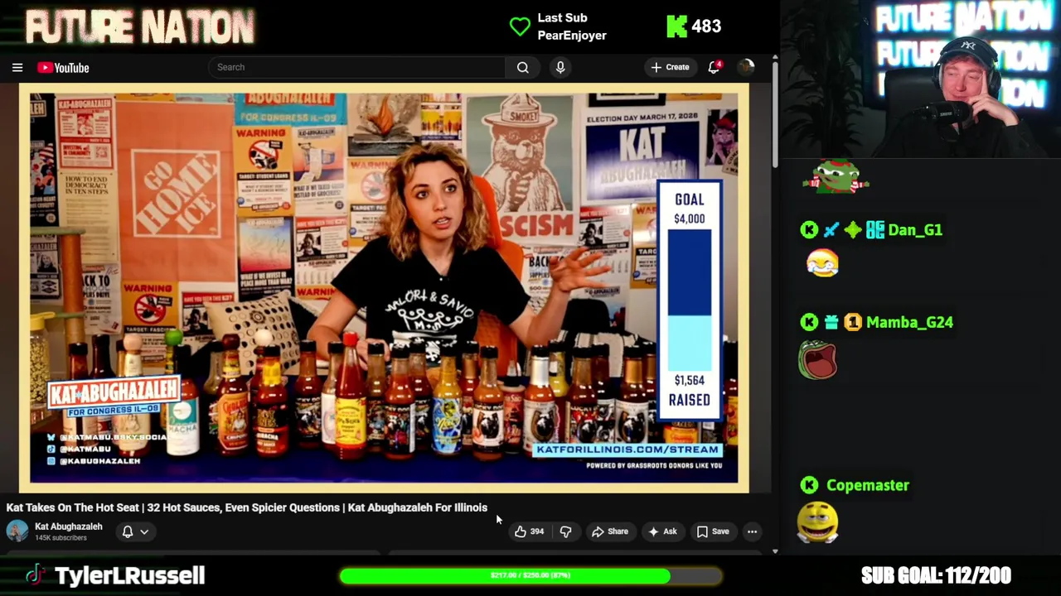Click the green donation progress bar

[530, 575]
